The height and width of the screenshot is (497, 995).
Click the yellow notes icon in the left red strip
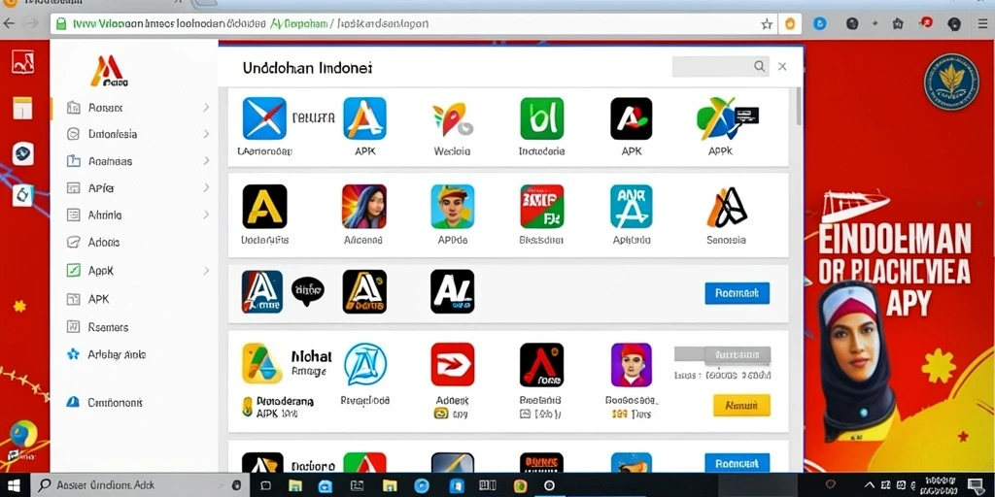point(23,107)
